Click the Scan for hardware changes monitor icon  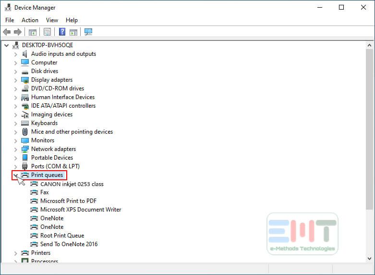tap(88, 32)
